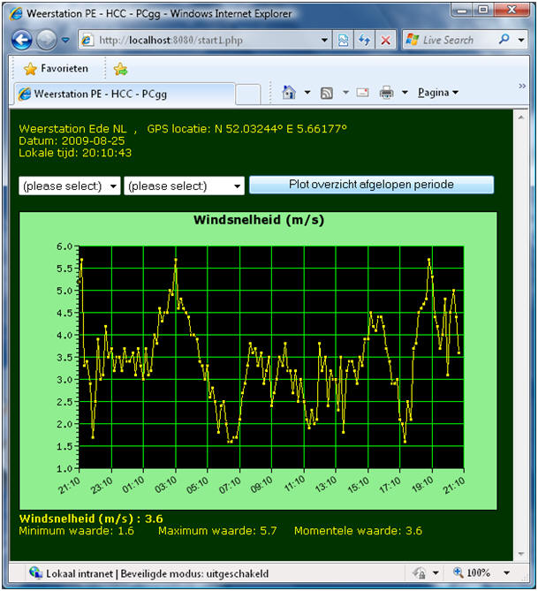Open the first (please select) dropdown

(70, 186)
